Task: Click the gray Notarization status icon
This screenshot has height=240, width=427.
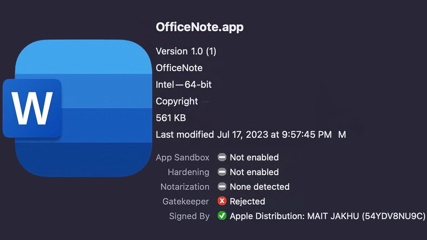Action: coord(222,187)
